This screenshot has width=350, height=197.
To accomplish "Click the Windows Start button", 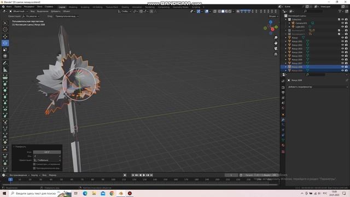I will pyautogui.click(x=4, y=193).
